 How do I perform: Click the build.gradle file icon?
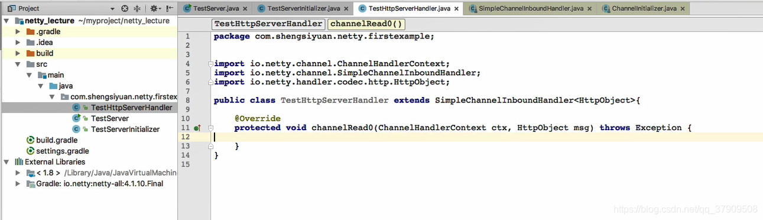31,140
